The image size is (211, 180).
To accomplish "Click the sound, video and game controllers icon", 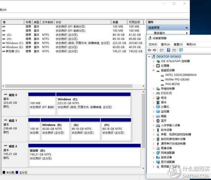I will 158,135.
